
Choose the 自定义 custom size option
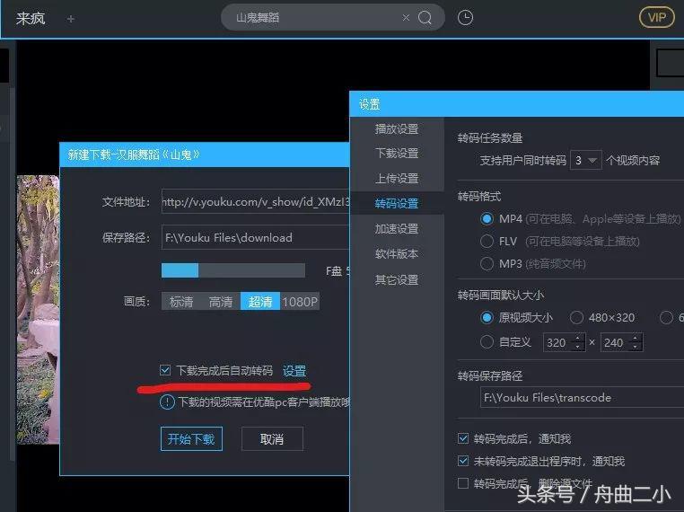pyautogui.click(x=487, y=341)
